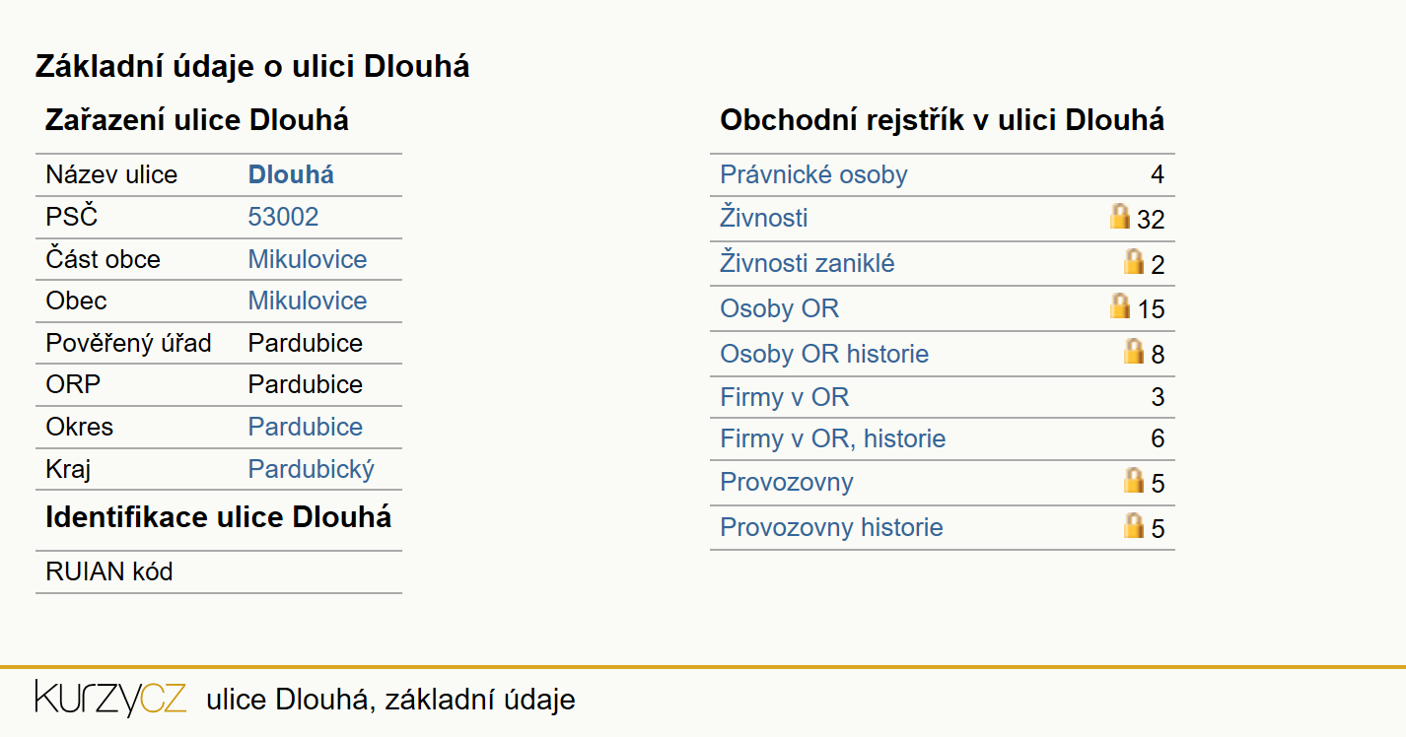Open Osoby OR historie listing
This screenshot has width=1406, height=737.
(x=824, y=354)
